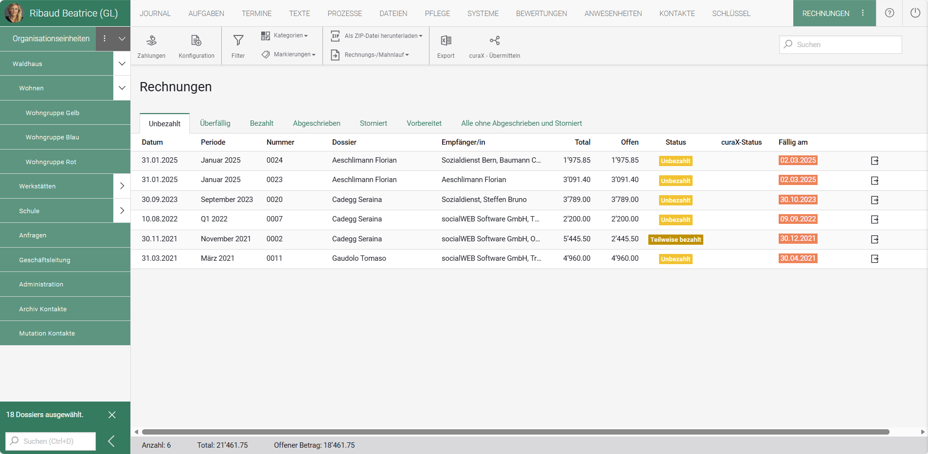The height and width of the screenshot is (454, 928).
Task: Select Wohngruppe Blau in the sidebar
Action: 53,137
